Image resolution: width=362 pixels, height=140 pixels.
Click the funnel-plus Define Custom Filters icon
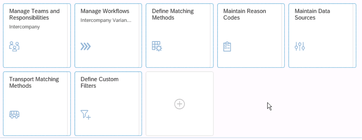coord(86,114)
